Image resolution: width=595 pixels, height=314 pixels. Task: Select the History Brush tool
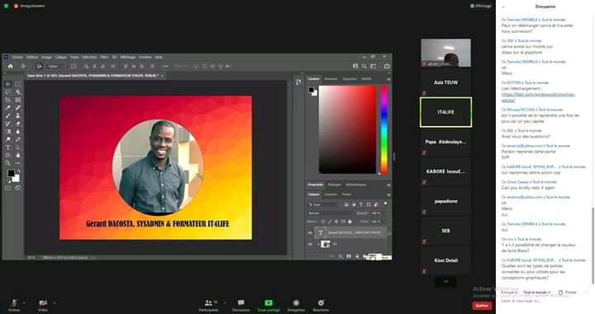8,124
